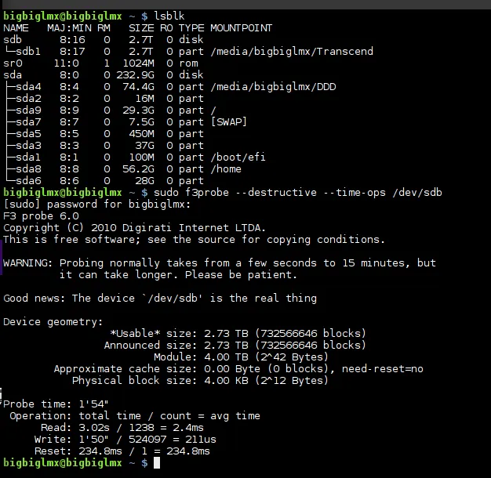Click the 'Module: 4.00 TB' row
The height and width of the screenshot is (478, 491).
coord(241,357)
